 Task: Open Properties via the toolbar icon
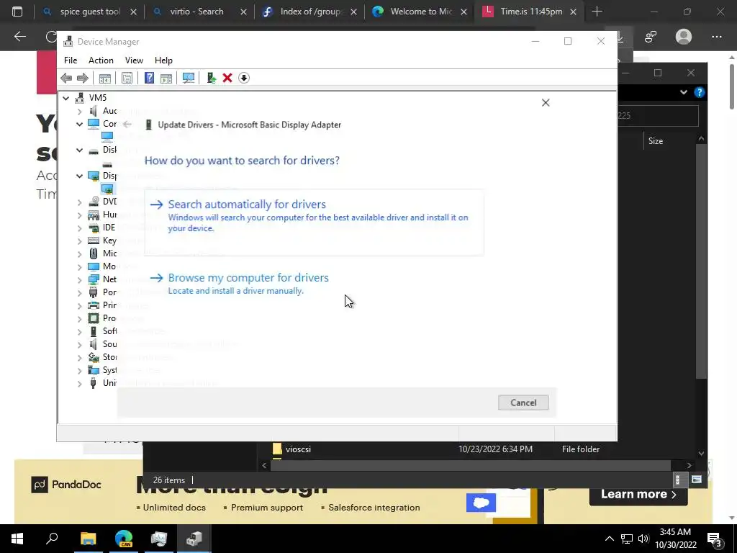pos(127,78)
